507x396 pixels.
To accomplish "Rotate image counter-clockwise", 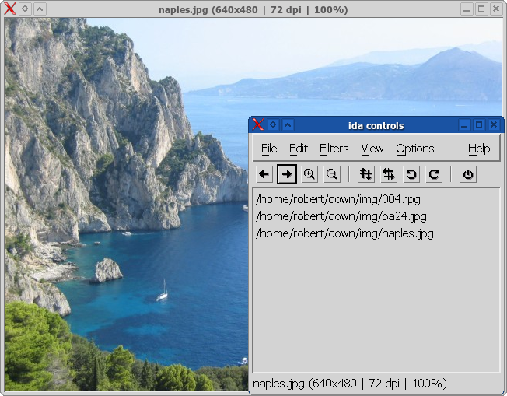I will pos(411,174).
